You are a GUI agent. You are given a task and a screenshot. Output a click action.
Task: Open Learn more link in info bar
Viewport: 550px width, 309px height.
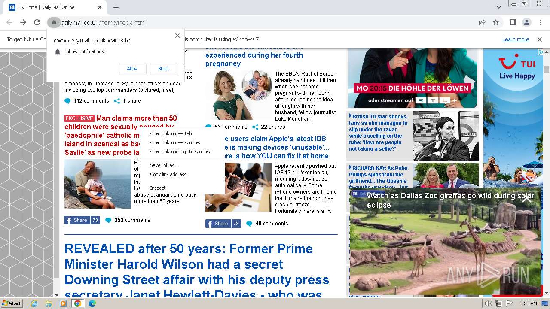pyautogui.click(x=516, y=39)
